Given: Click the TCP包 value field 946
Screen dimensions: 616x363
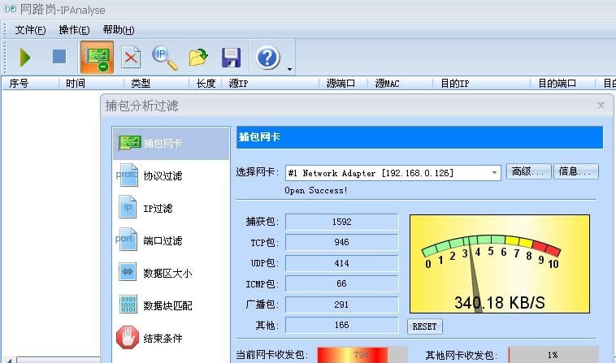Looking at the screenshot, I should [x=342, y=242].
